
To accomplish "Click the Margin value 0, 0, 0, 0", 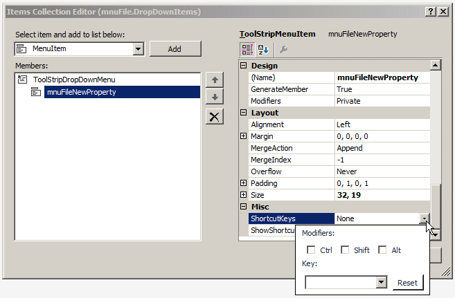I will (353, 136).
